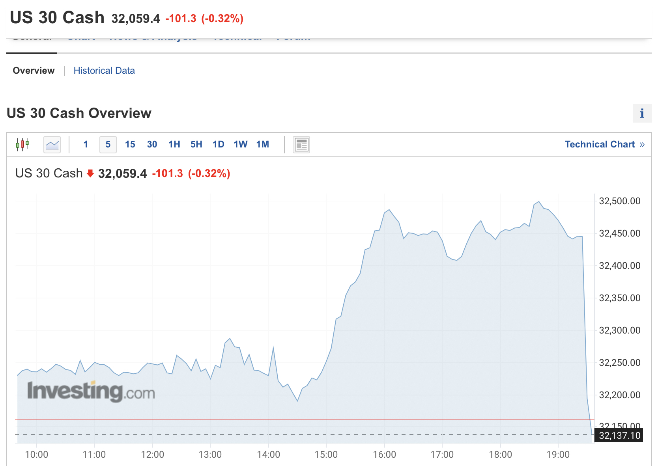The height and width of the screenshot is (466, 658).
Task: Choose the 5H timeframe
Action: click(196, 144)
